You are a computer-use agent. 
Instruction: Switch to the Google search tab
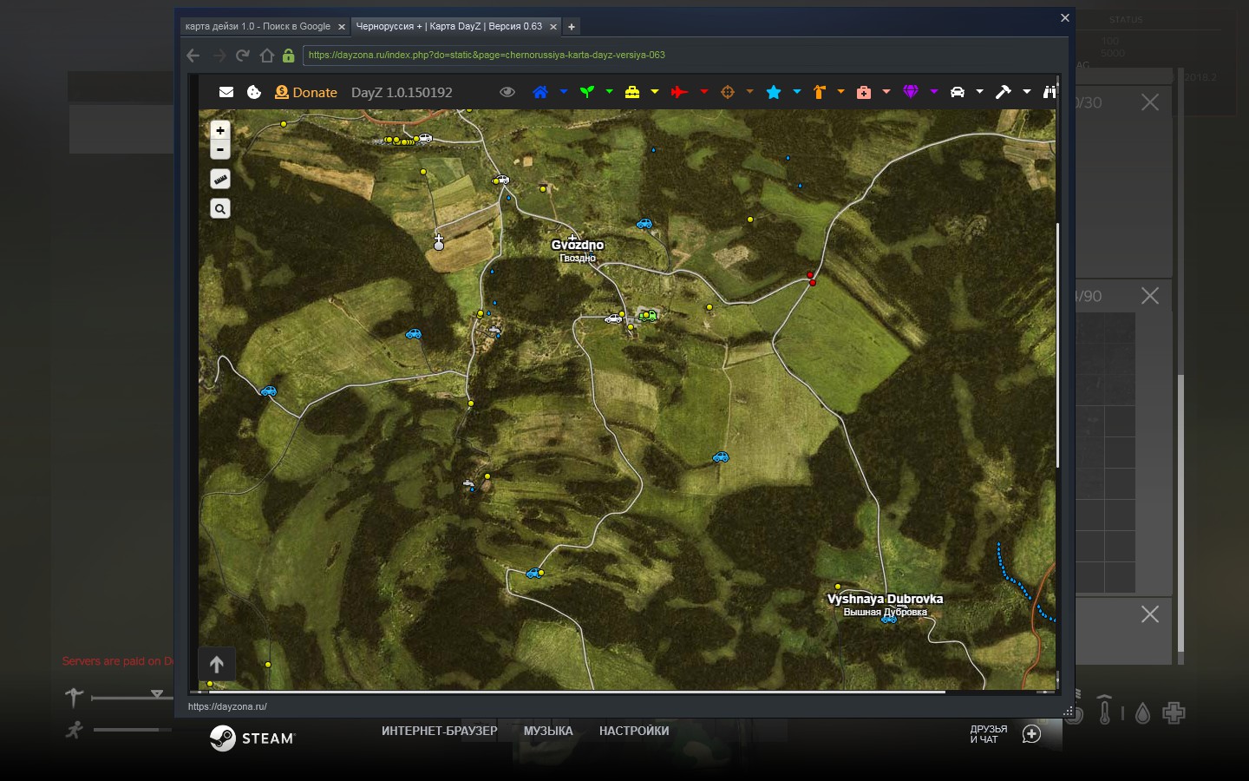click(x=258, y=27)
